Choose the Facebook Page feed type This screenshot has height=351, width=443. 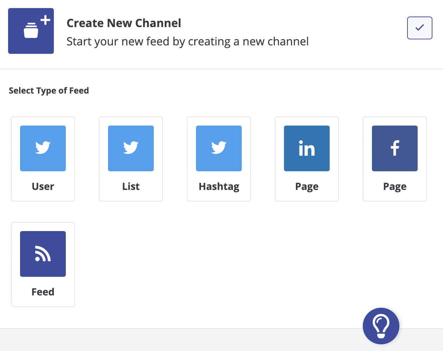tap(395, 159)
